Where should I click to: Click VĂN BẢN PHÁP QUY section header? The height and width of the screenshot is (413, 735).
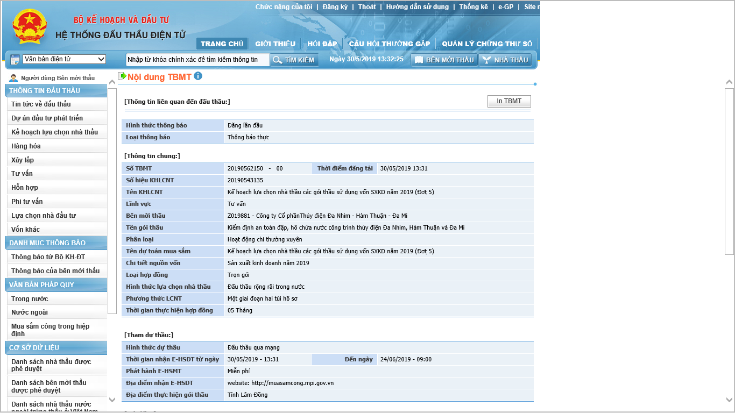pyautogui.click(x=56, y=285)
